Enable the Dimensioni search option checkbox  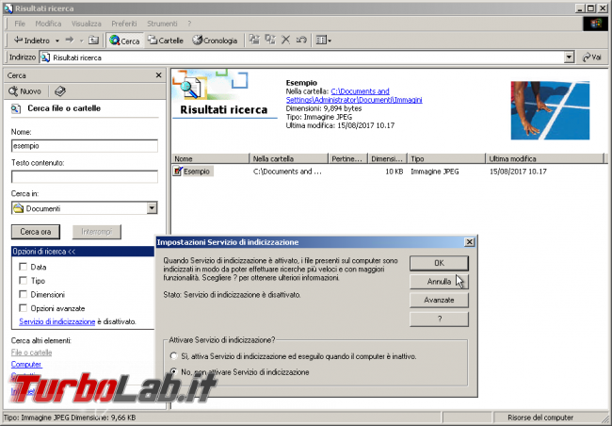pos(23,294)
